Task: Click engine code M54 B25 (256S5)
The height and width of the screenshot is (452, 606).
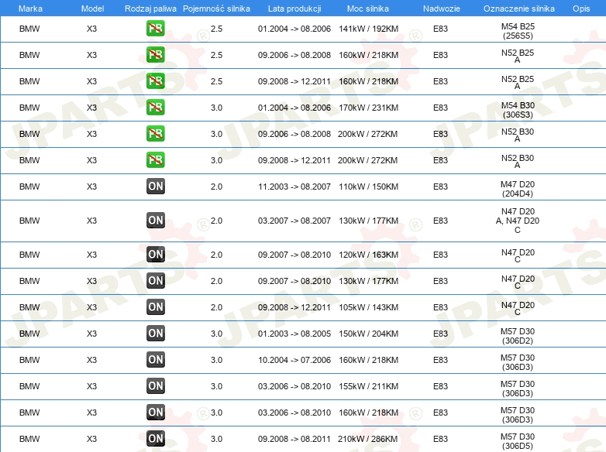Action: coord(518,31)
